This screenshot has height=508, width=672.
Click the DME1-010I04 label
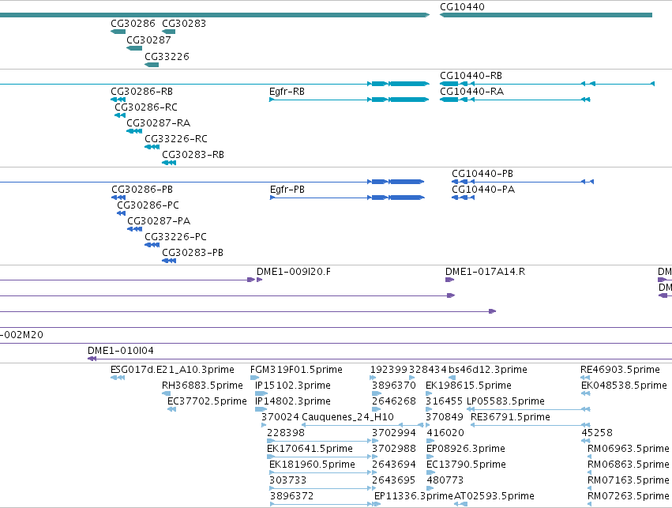[121, 351]
